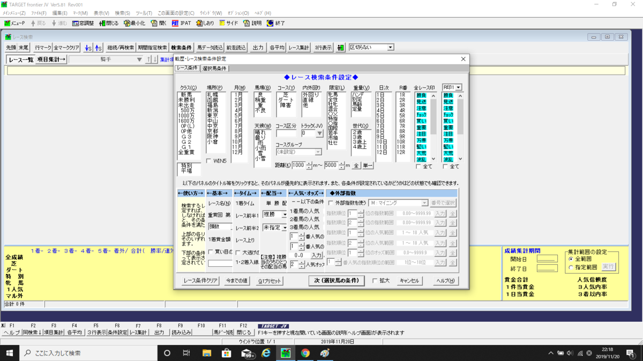
Task: Open the 複勝 payout dropdown
Action: 285,214
